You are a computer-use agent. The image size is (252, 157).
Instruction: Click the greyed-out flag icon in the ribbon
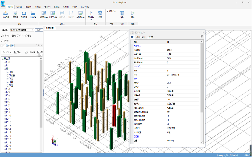pos(71,13)
